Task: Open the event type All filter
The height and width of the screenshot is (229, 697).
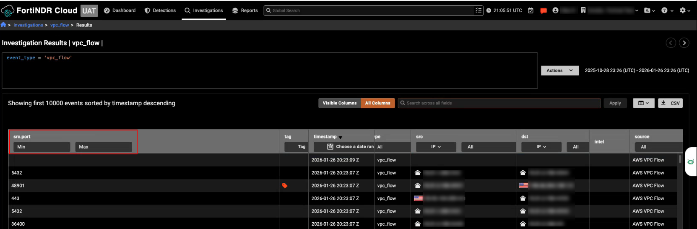Action: click(x=393, y=147)
